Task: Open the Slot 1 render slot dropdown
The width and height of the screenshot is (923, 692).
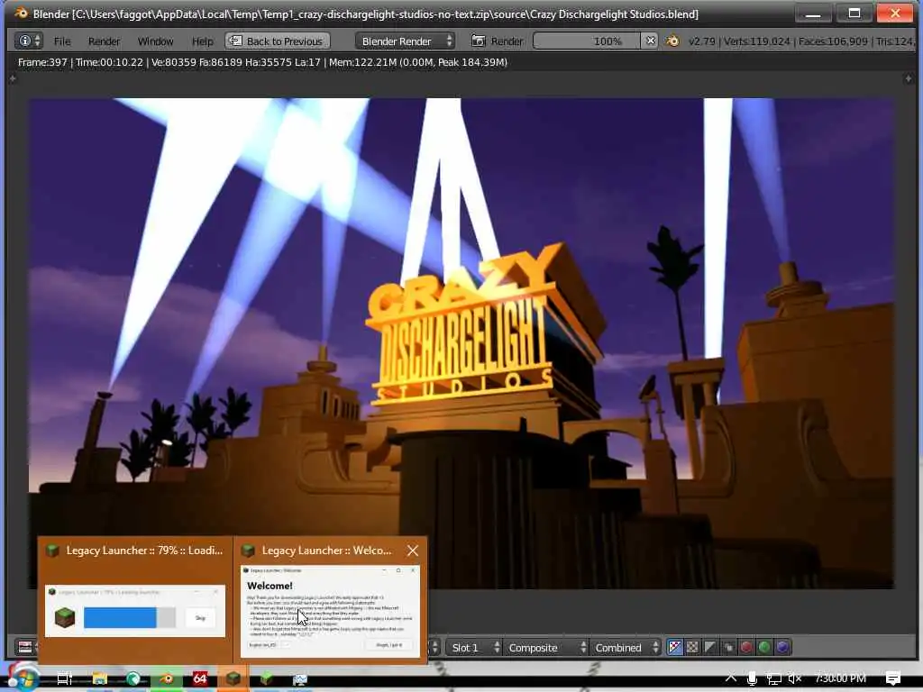Action: (473, 647)
